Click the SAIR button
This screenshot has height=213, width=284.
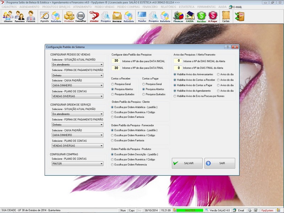coord(220,163)
